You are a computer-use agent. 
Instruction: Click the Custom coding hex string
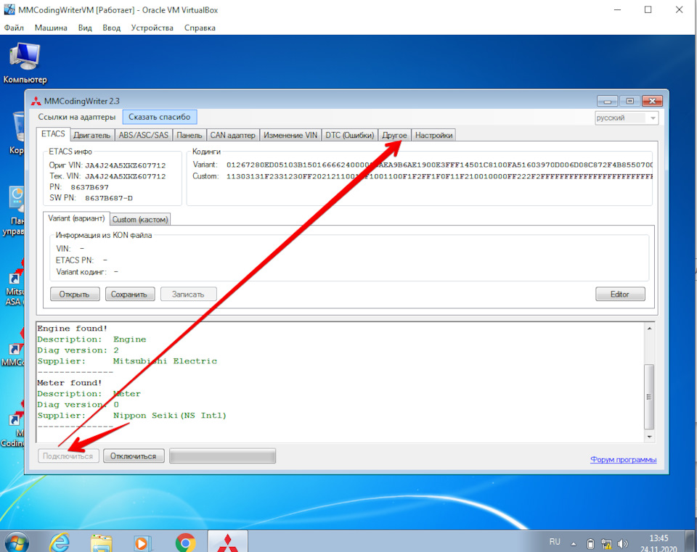439,176
